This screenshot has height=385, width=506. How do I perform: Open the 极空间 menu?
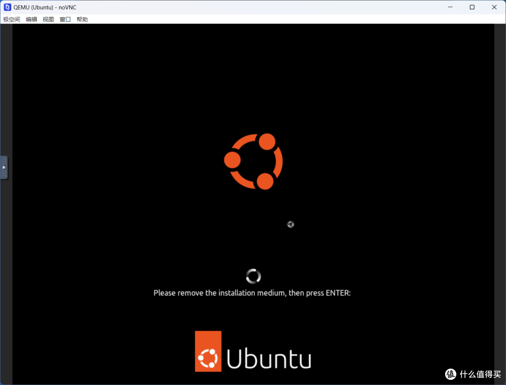[x=12, y=19]
